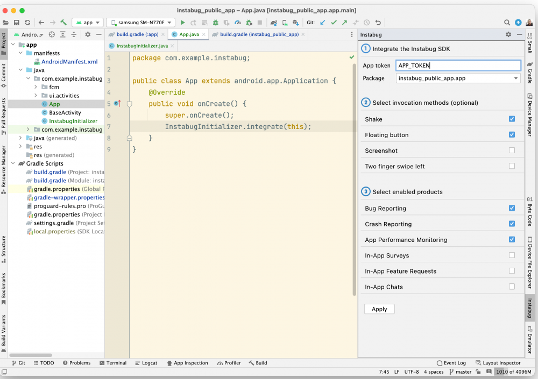This screenshot has height=379, width=538.
Task: Open the Problems tool window tab
Action: pyautogui.click(x=77, y=363)
